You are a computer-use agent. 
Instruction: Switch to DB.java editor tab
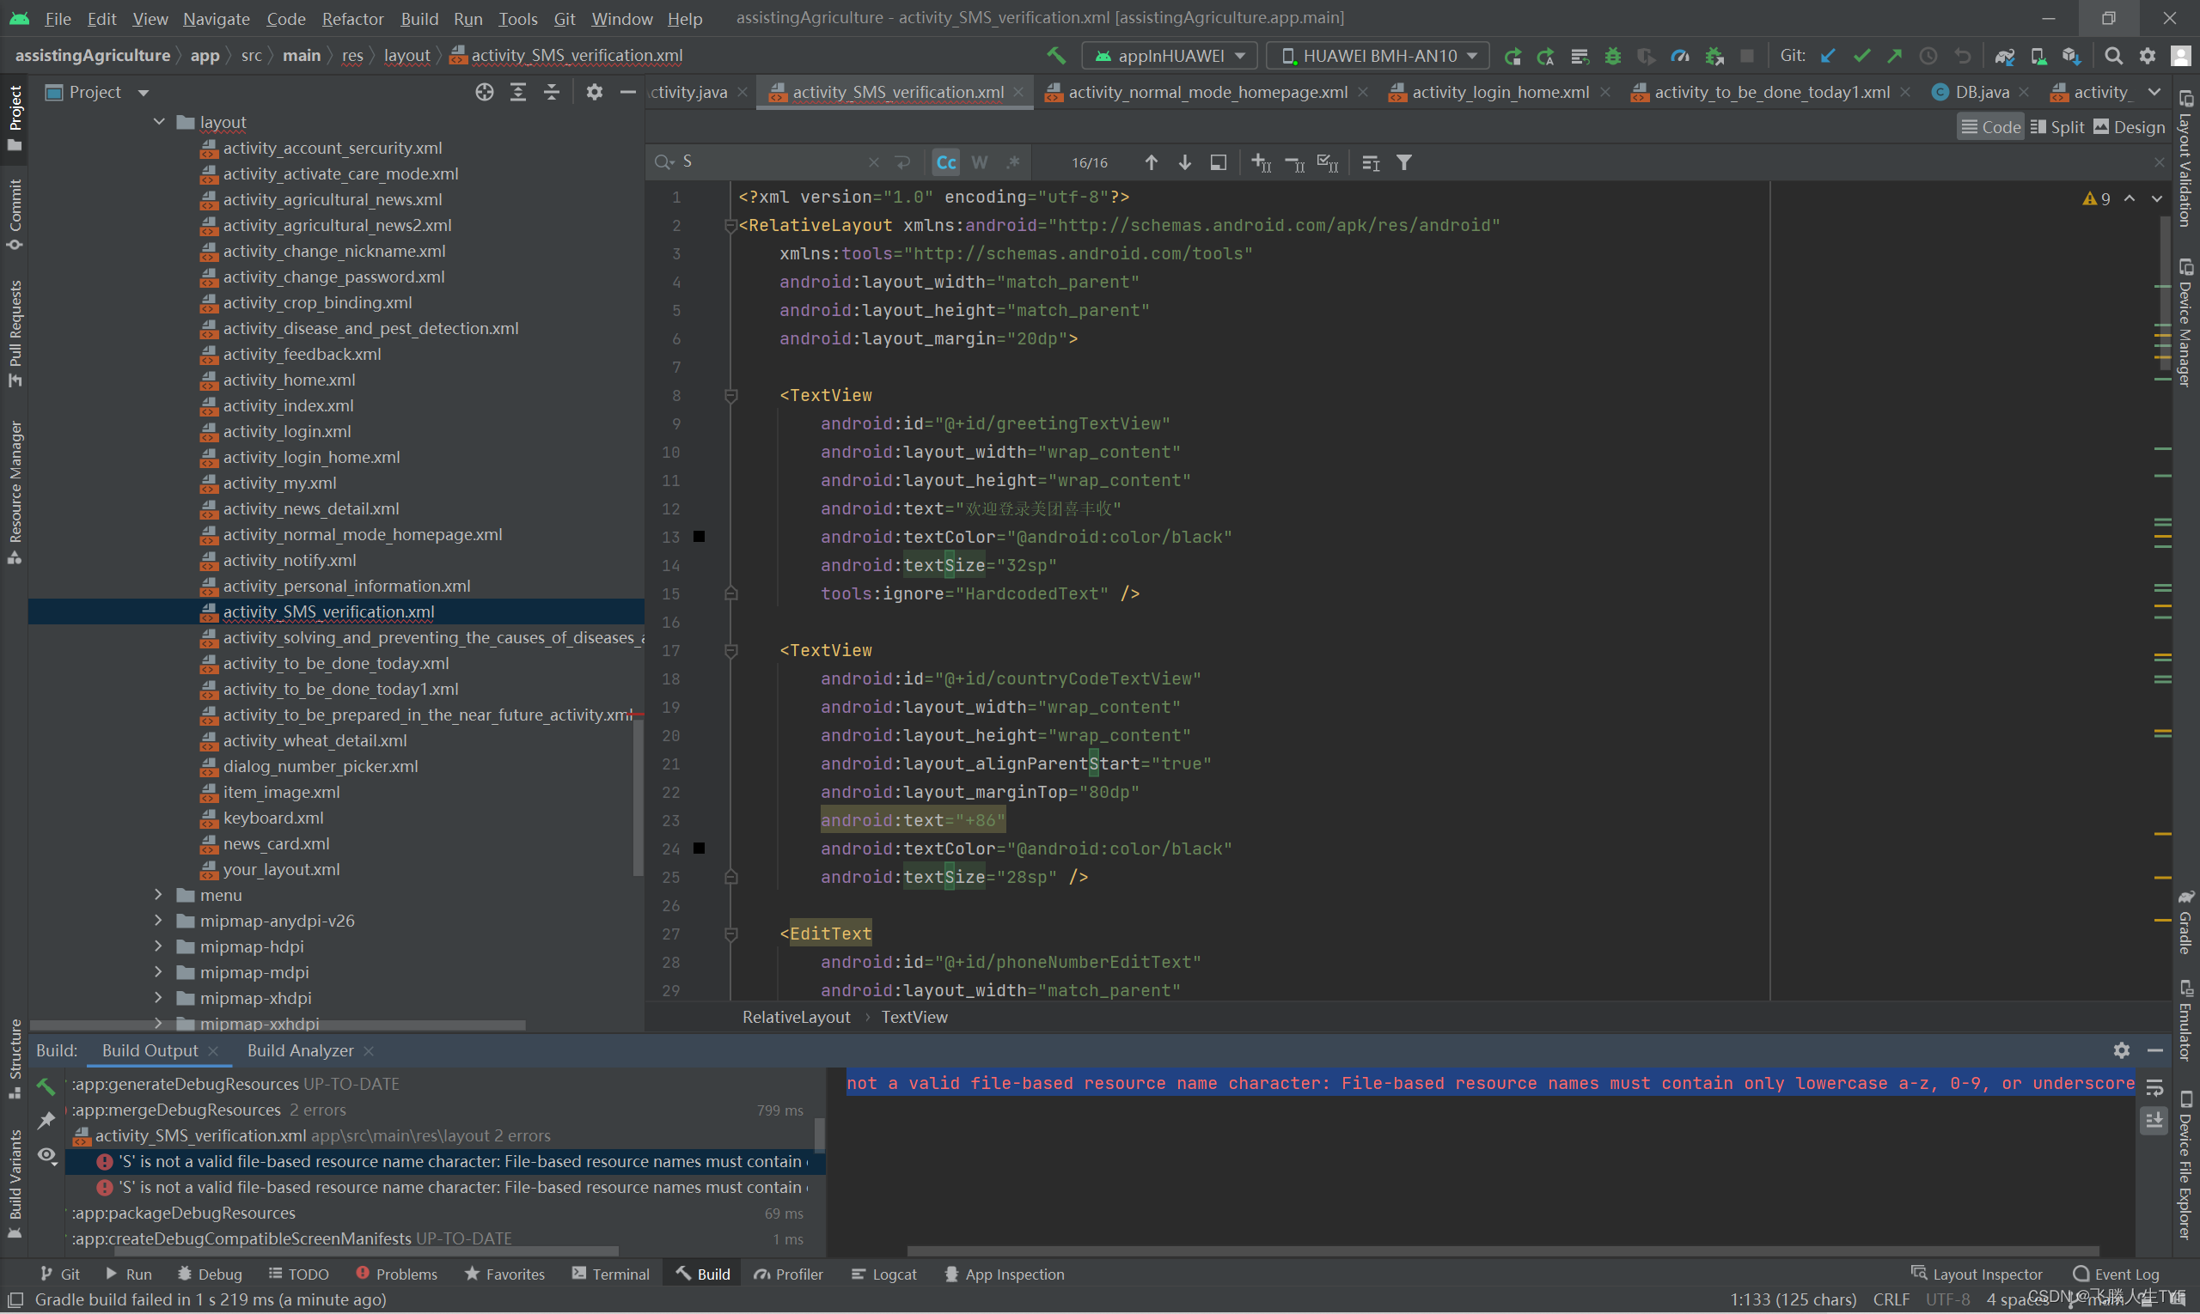1981,92
